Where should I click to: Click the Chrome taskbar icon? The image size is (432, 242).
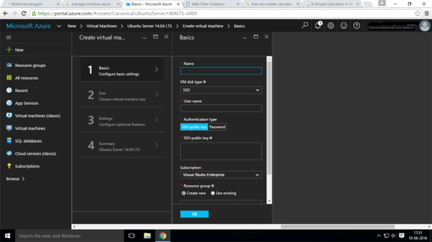pyautogui.click(x=163, y=235)
